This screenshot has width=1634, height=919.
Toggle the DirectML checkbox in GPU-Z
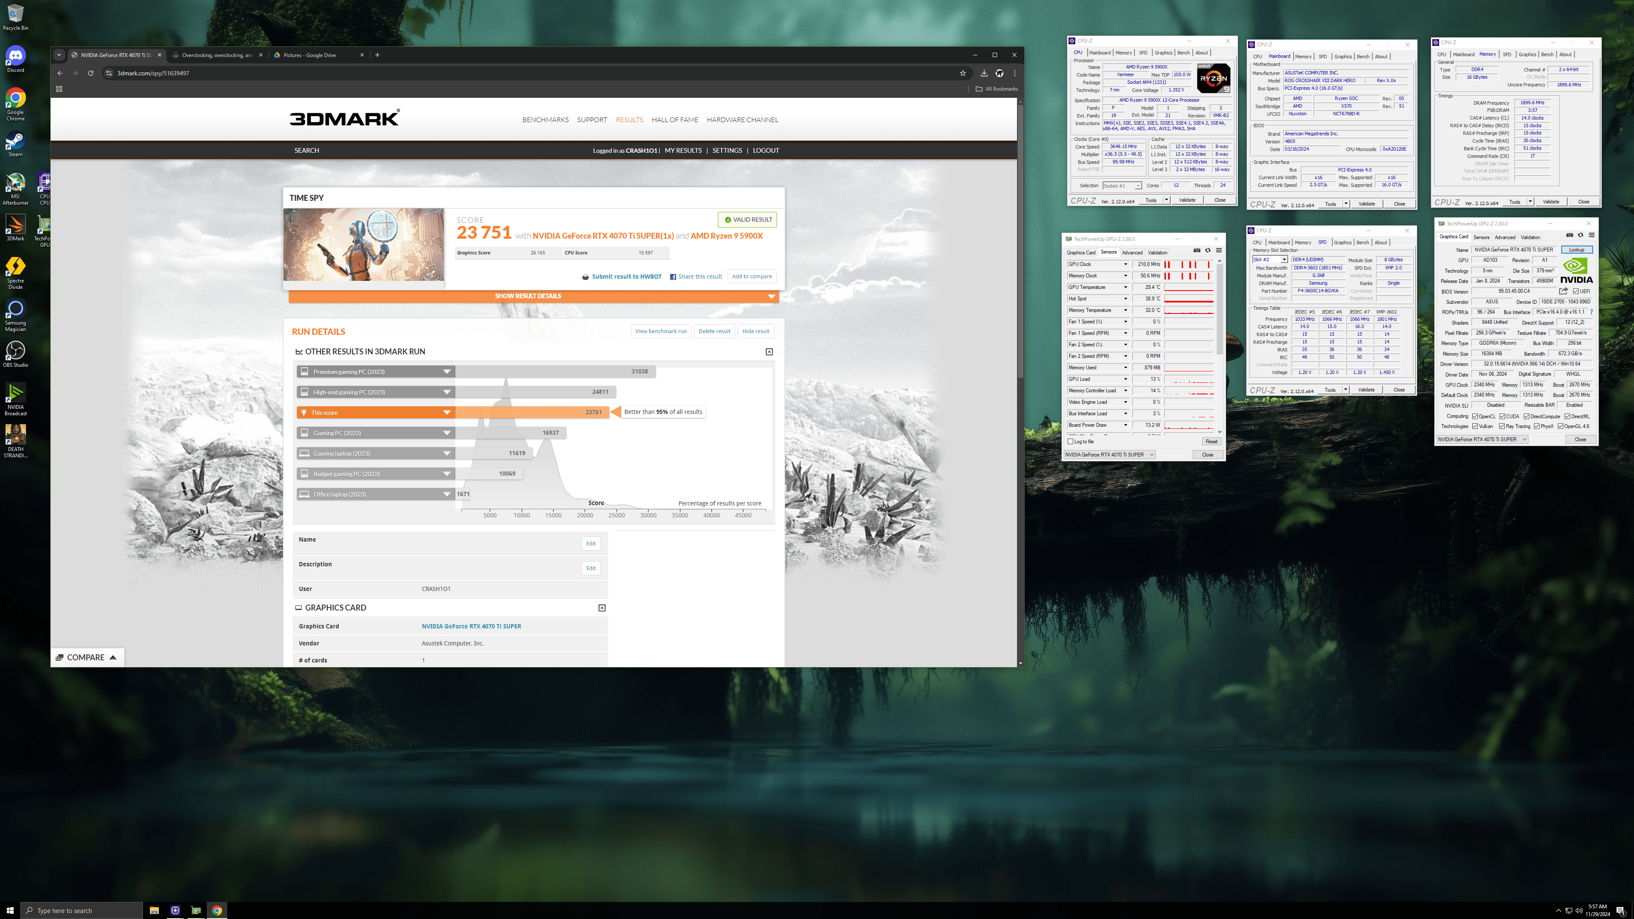tap(1567, 417)
